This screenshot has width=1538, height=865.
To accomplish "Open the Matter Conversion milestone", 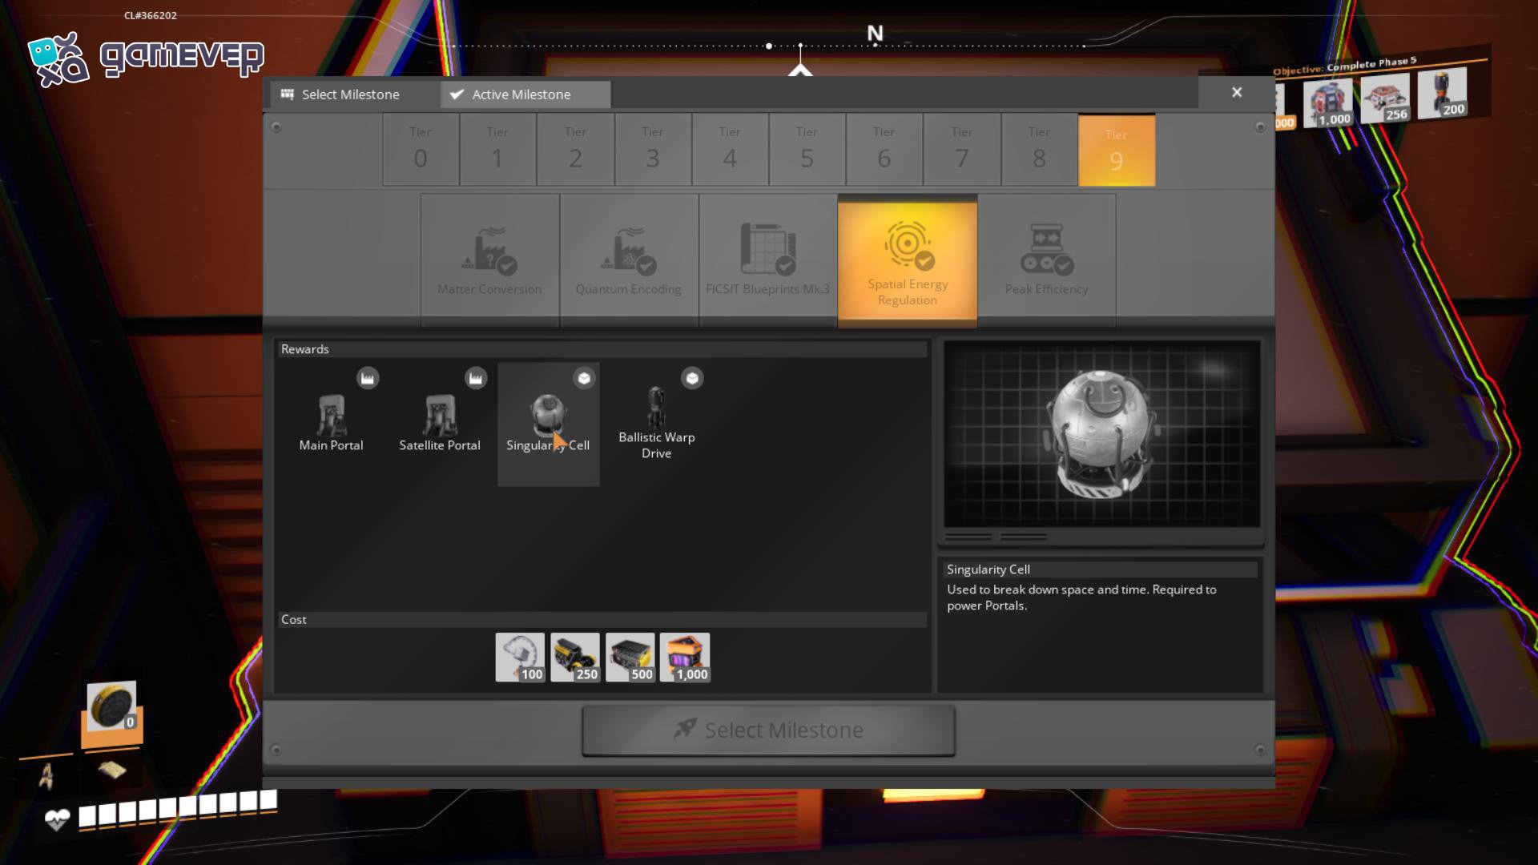I will (489, 259).
